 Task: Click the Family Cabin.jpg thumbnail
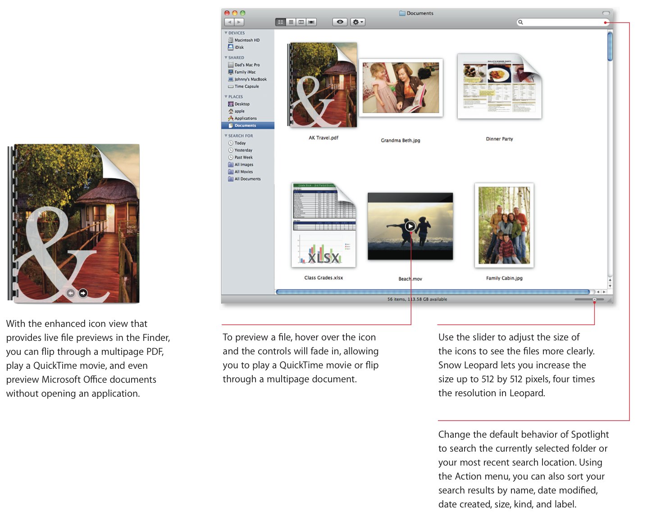pyautogui.click(x=504, y=225)
